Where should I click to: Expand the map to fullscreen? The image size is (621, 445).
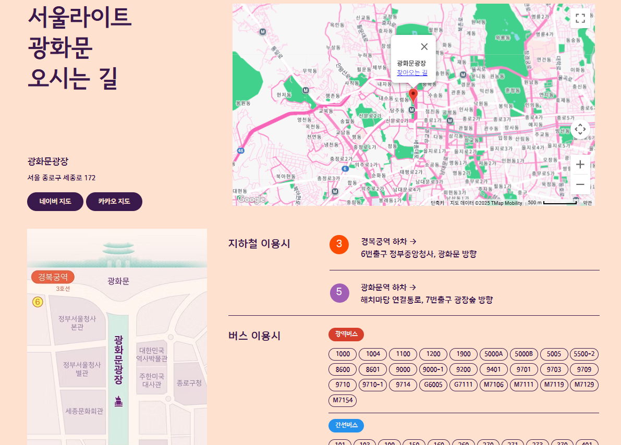pyautogui.click(x=579, y=18)
